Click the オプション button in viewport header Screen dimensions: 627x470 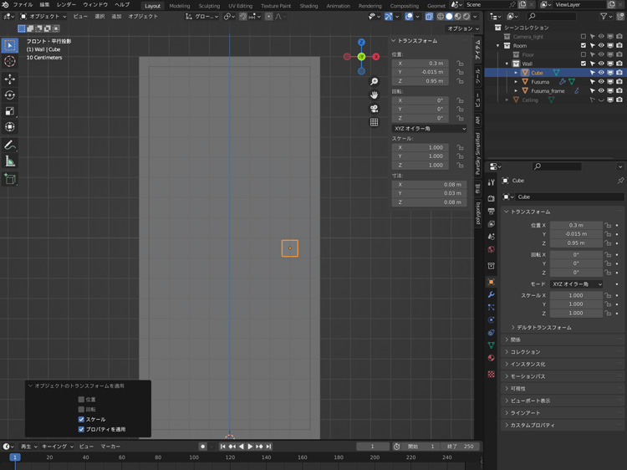[459, 28]
